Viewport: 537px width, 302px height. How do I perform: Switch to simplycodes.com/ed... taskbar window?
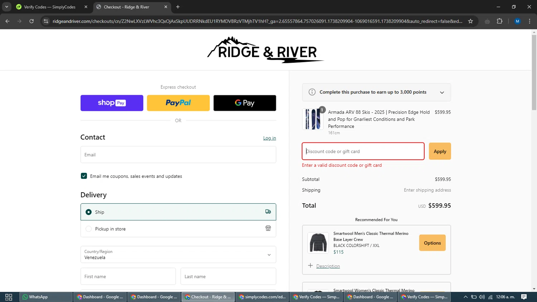tap(262, 297)
